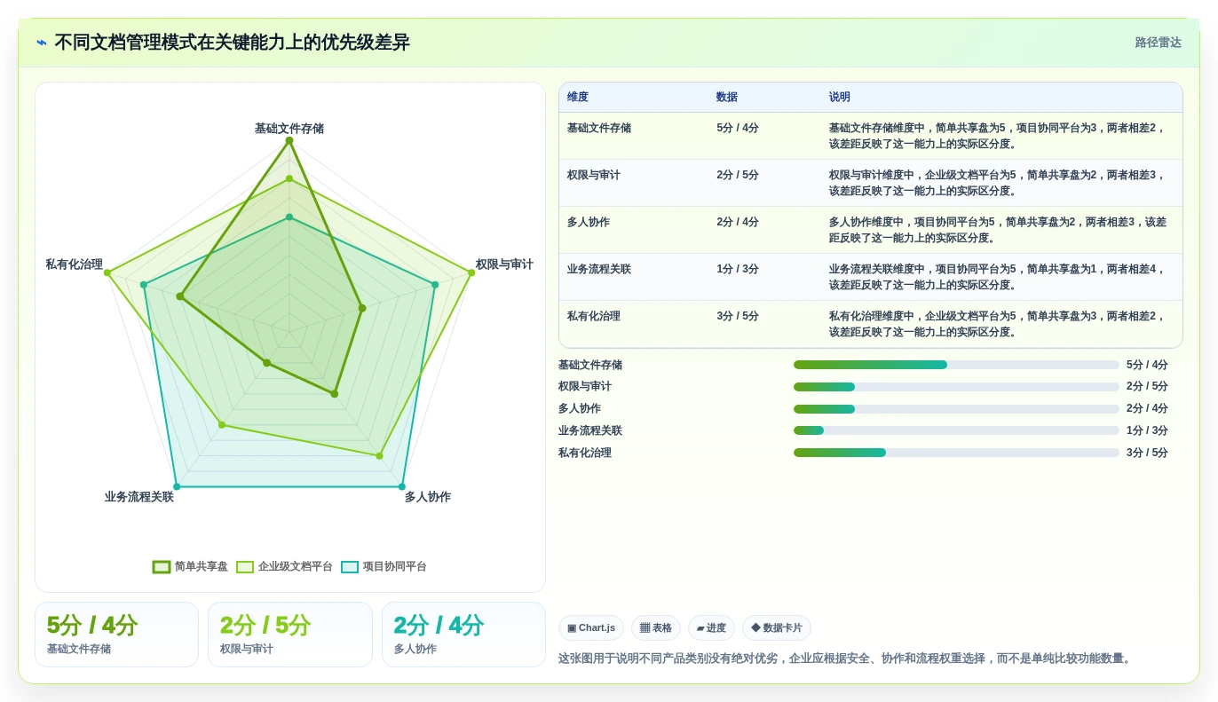This screenshot has width=1218, height=702.
Task: Toggle 简单共享盘 legend swatch
Action: pos(162,566)
